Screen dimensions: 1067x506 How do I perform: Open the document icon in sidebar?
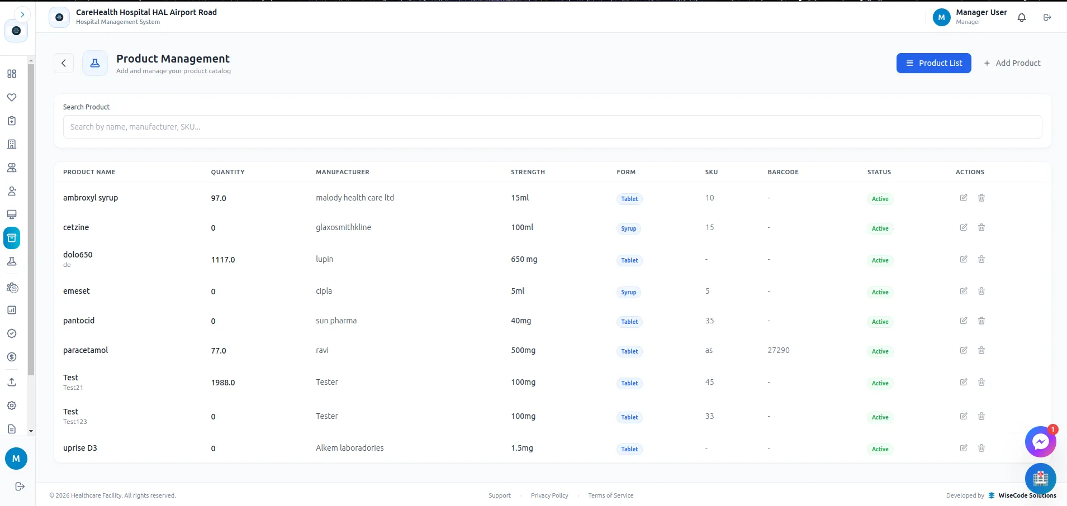coord(12,429)
